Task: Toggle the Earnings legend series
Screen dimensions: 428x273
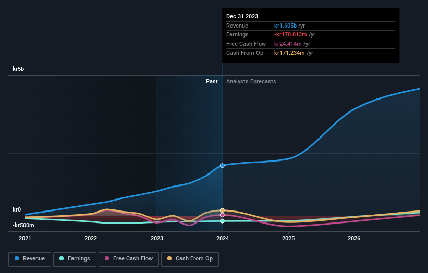Action: (75, 259)
